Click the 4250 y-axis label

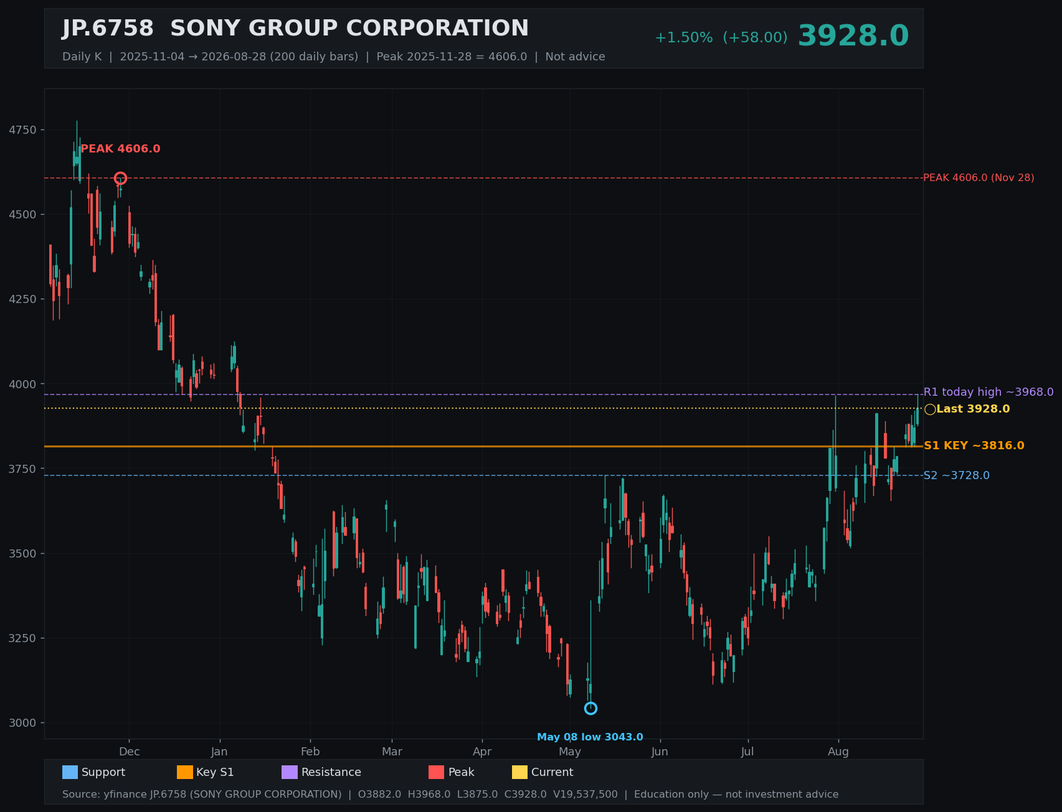23,299
